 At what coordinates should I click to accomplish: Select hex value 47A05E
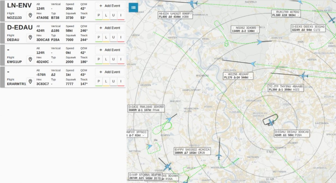43,18
